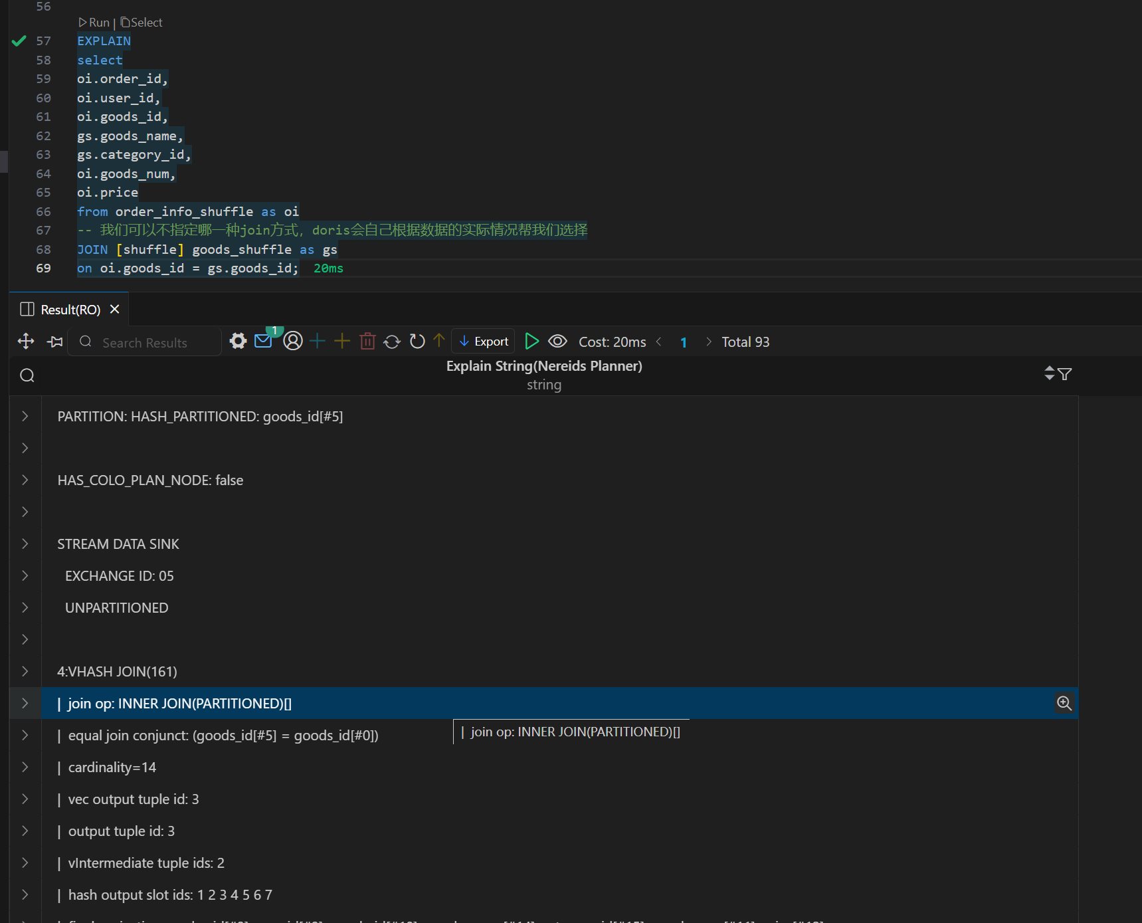Export the results with Export button

483,341
